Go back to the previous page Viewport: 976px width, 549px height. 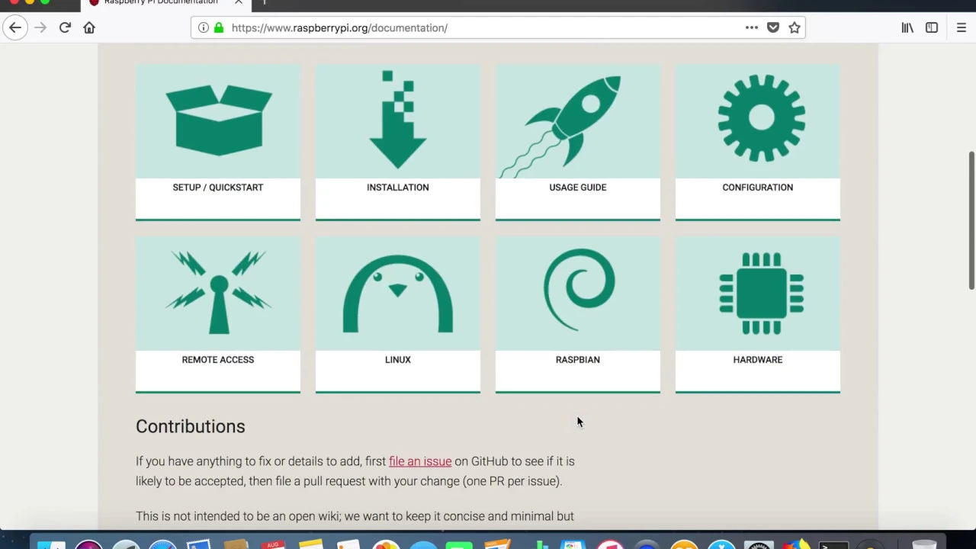point(15,27)
